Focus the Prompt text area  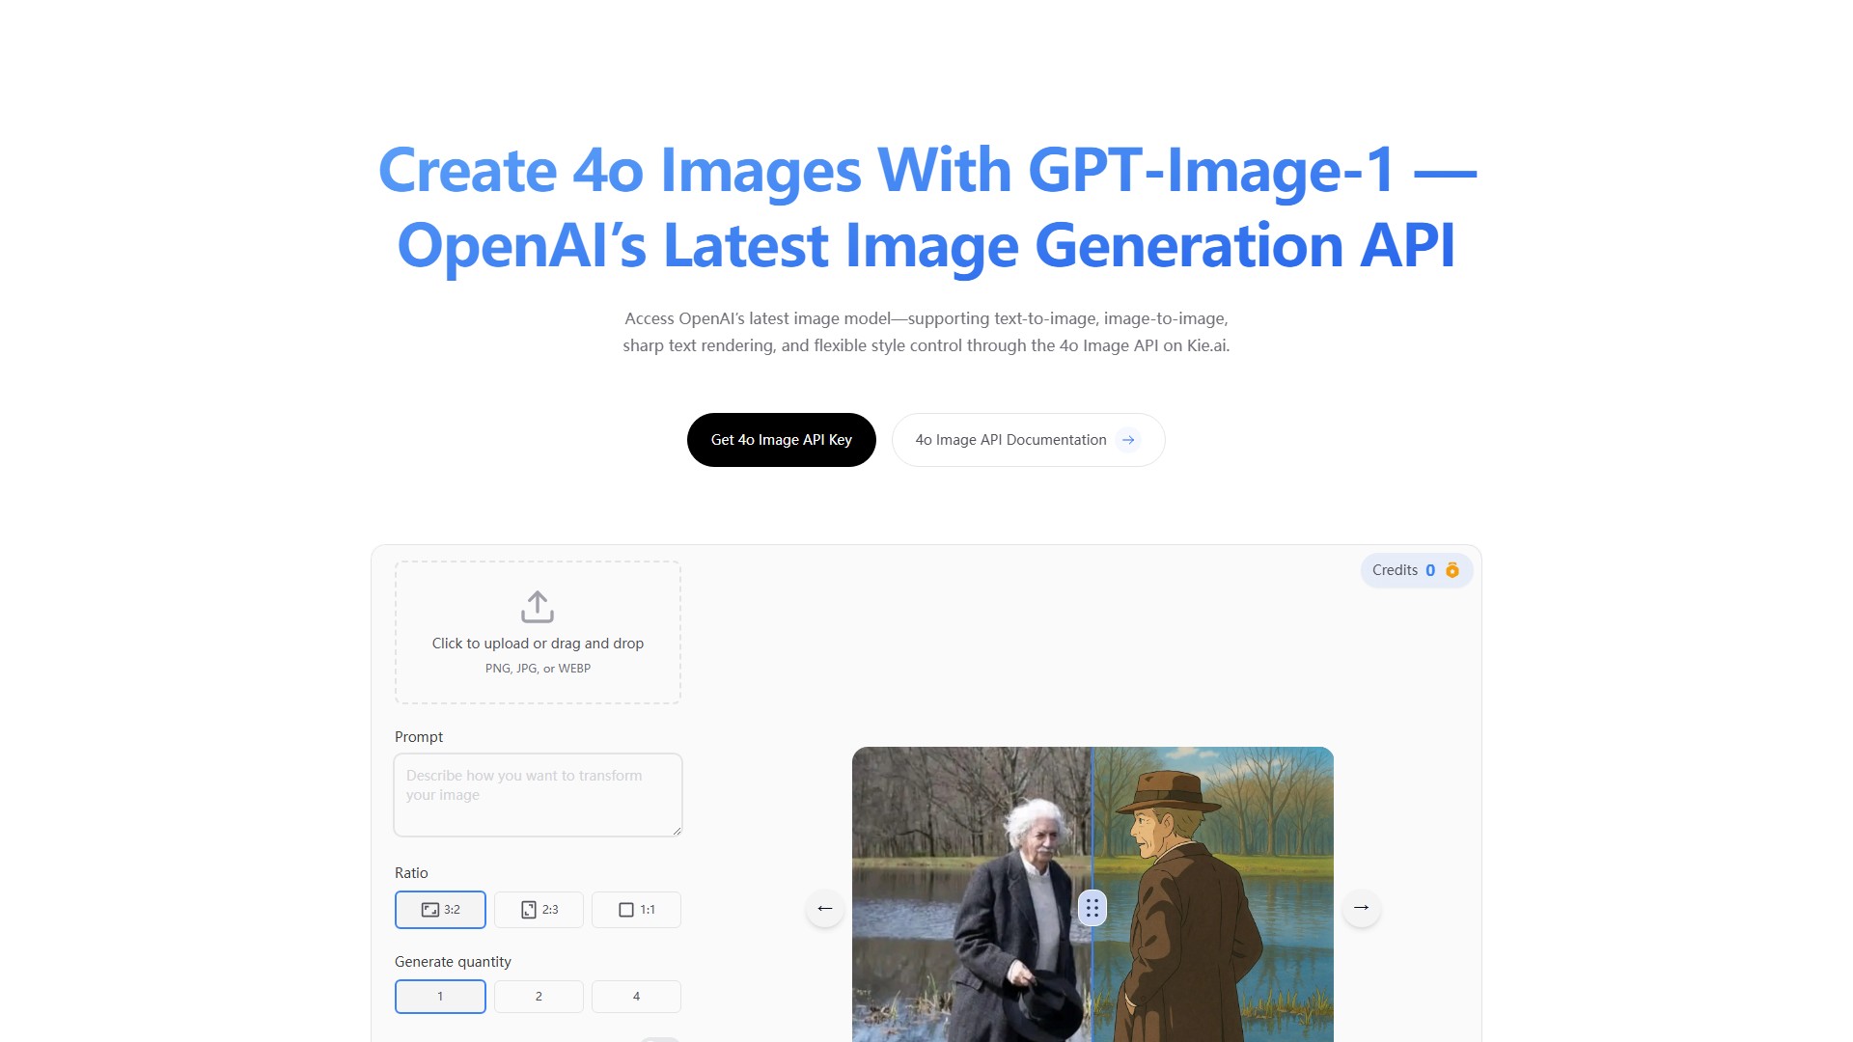[537, 794]
